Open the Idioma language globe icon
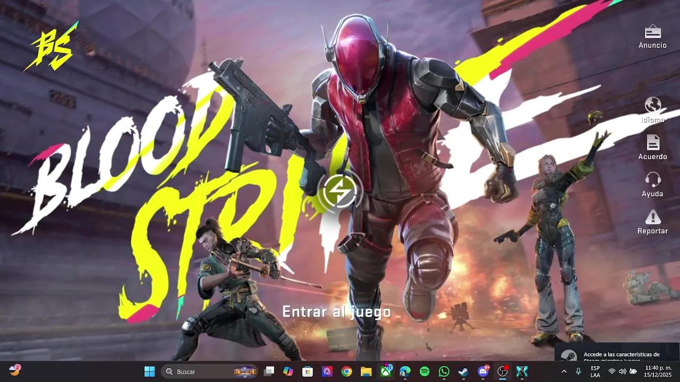Image resolution: width=680 pixels, height=382 pixels. tap(652, 105)
